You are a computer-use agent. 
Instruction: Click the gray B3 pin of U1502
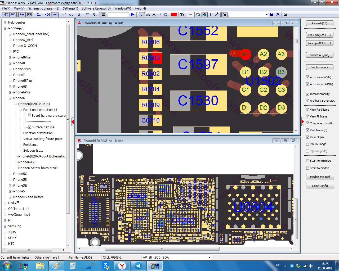(x=281, y=72)
